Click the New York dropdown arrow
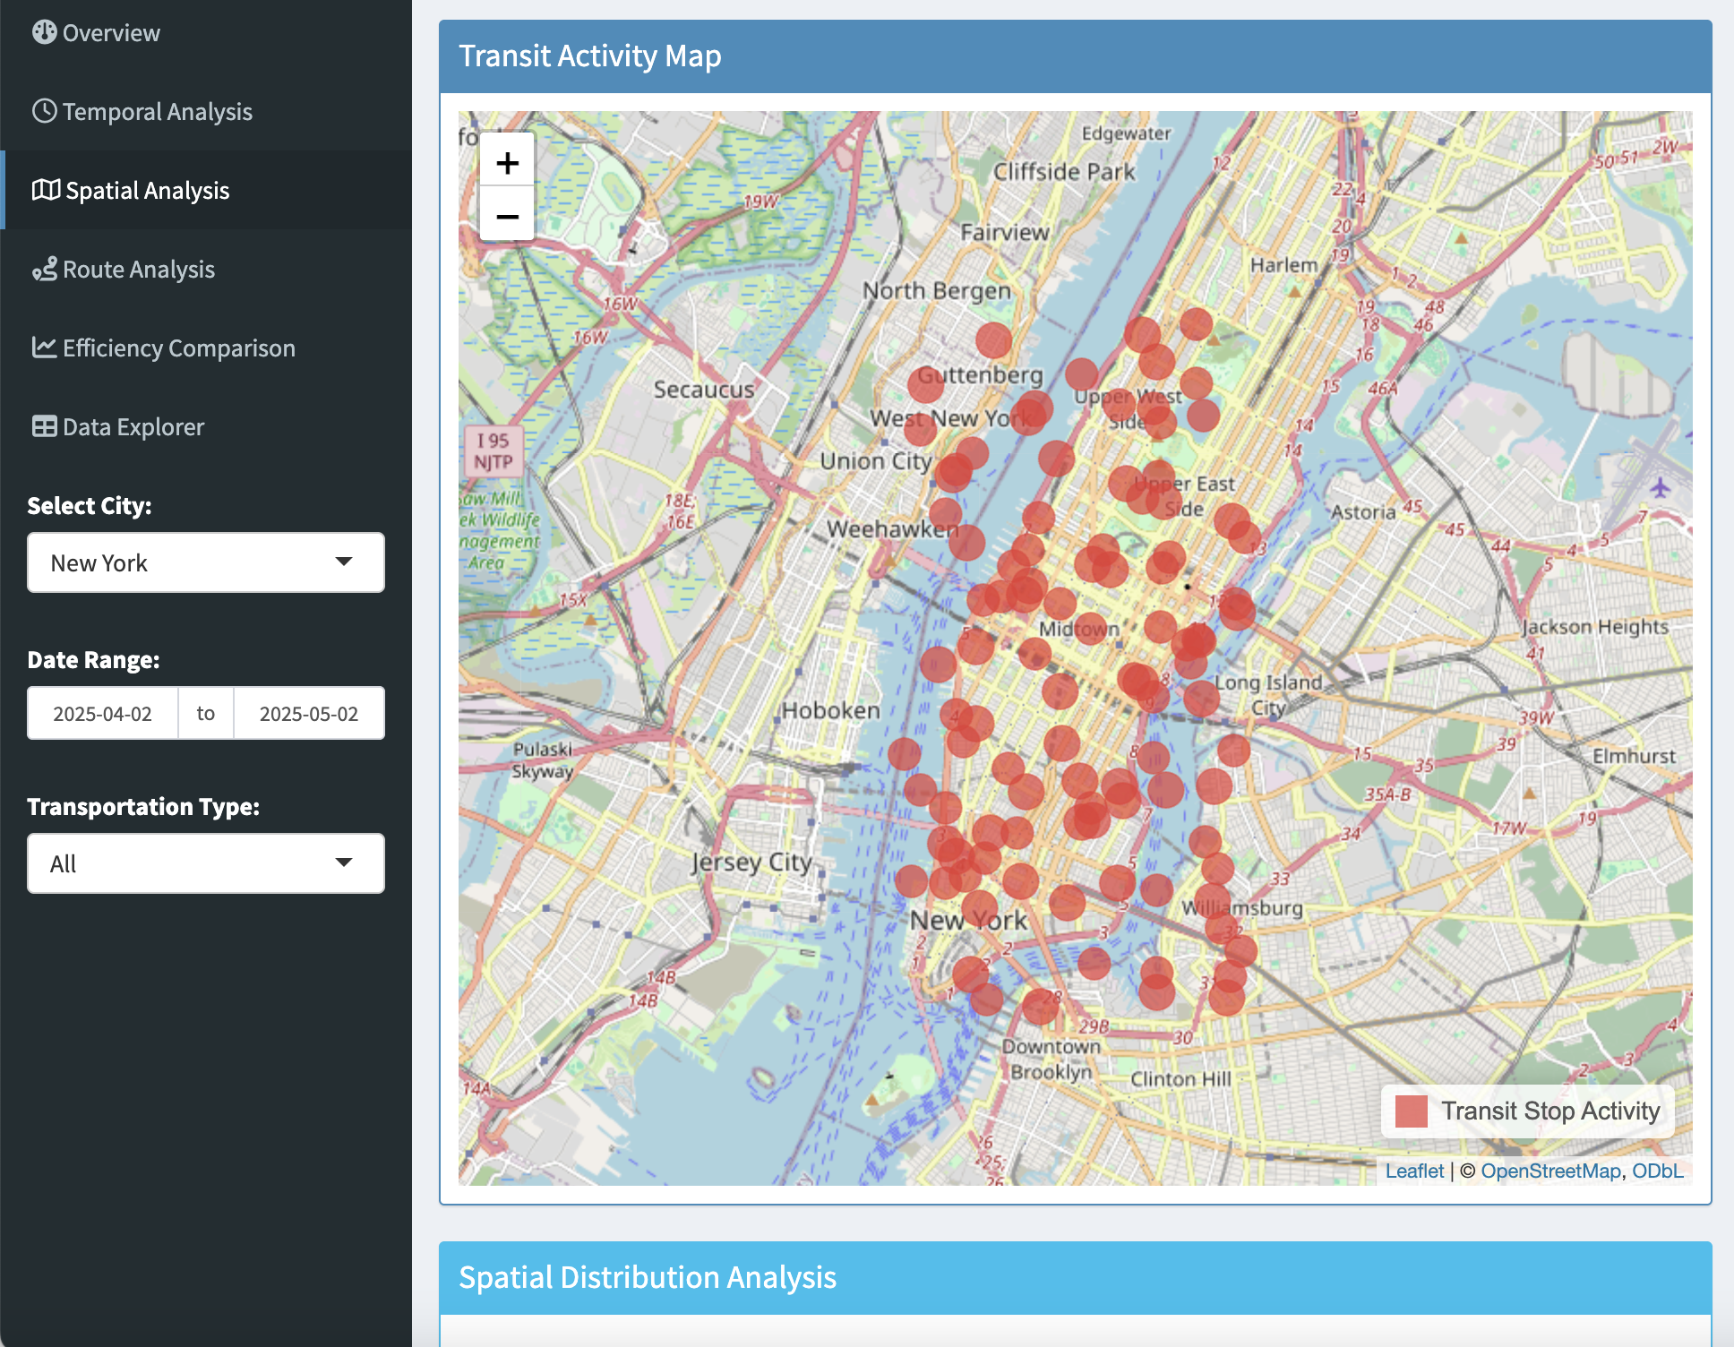This screenshot has height=1347, width=1734. 344,562
